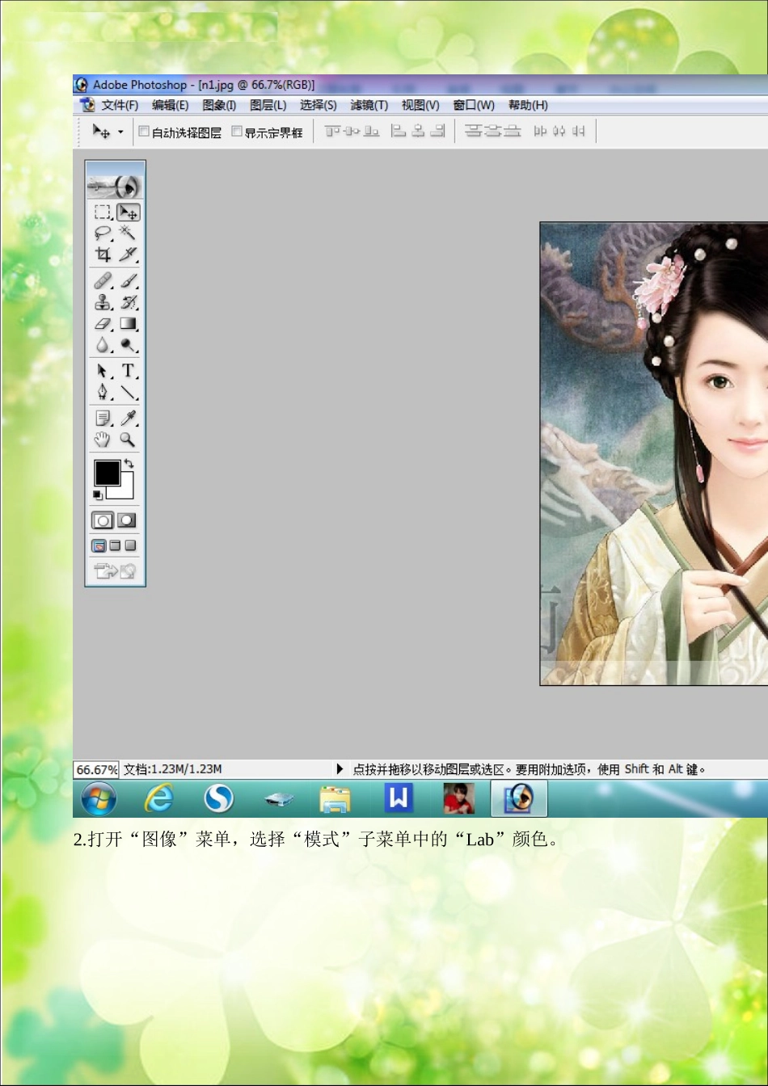The height and width of the screenshot is (1086, 768).
Task: Open the 帮助(H) menu
Action: (x=528, y=105)
